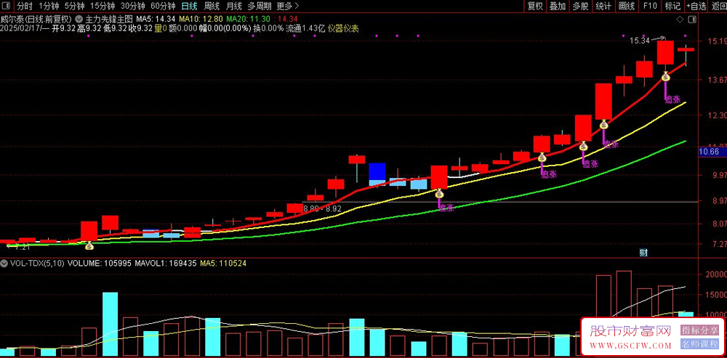
Task: Click the 8.80 - 8.92 line label
Action: (322, 209)
